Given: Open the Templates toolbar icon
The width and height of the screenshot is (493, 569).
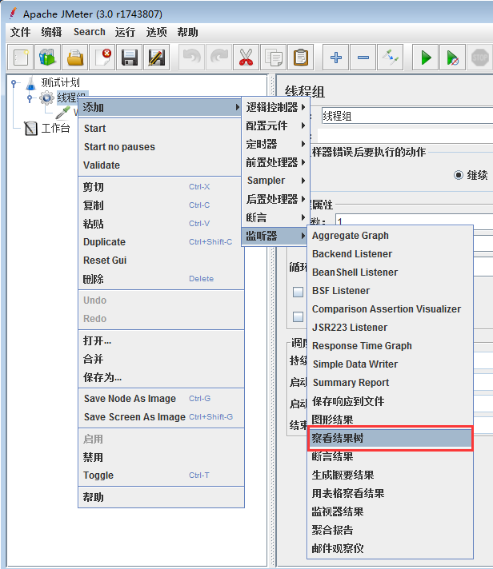Looking at the screenshot, I should coord(47,58).
